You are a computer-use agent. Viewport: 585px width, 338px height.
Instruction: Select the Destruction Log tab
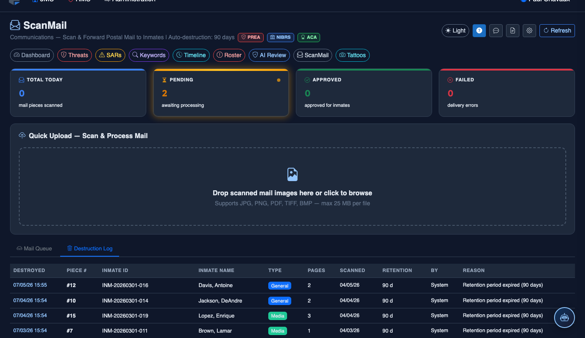pos(89,248)
